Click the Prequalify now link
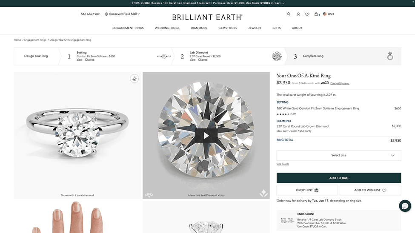Viewport: 415px width, 233px height. (x=340, y=83)
